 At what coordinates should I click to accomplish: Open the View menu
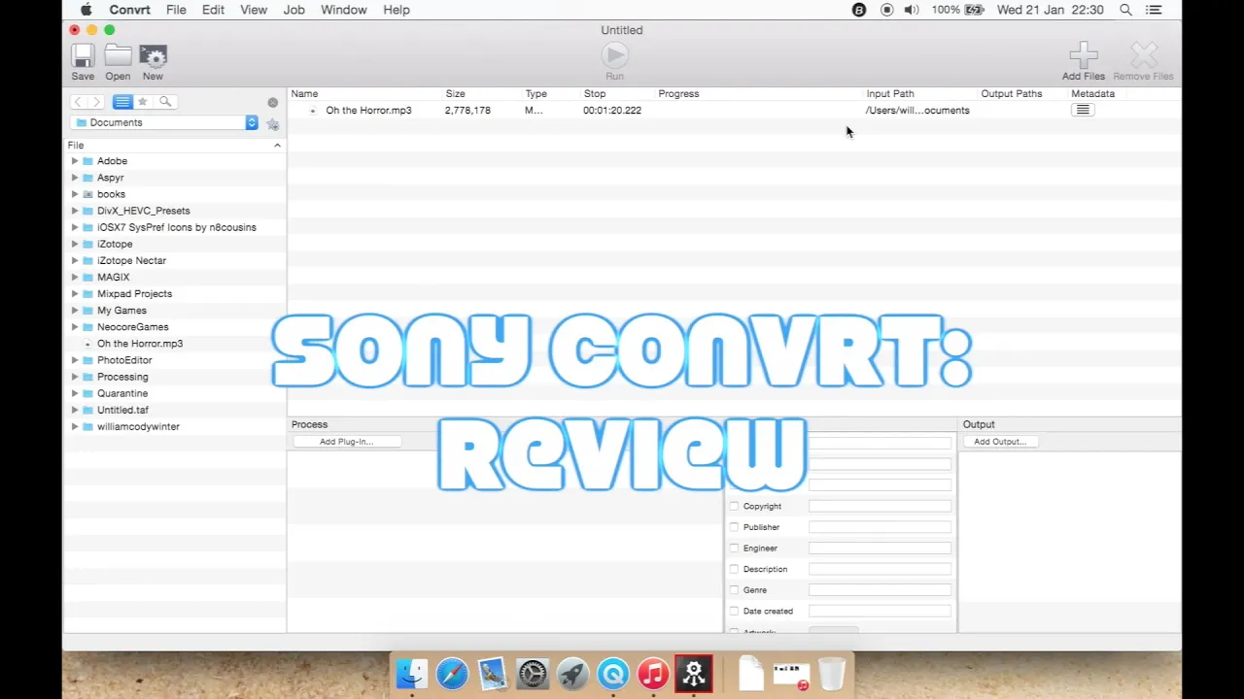[254, 10]
